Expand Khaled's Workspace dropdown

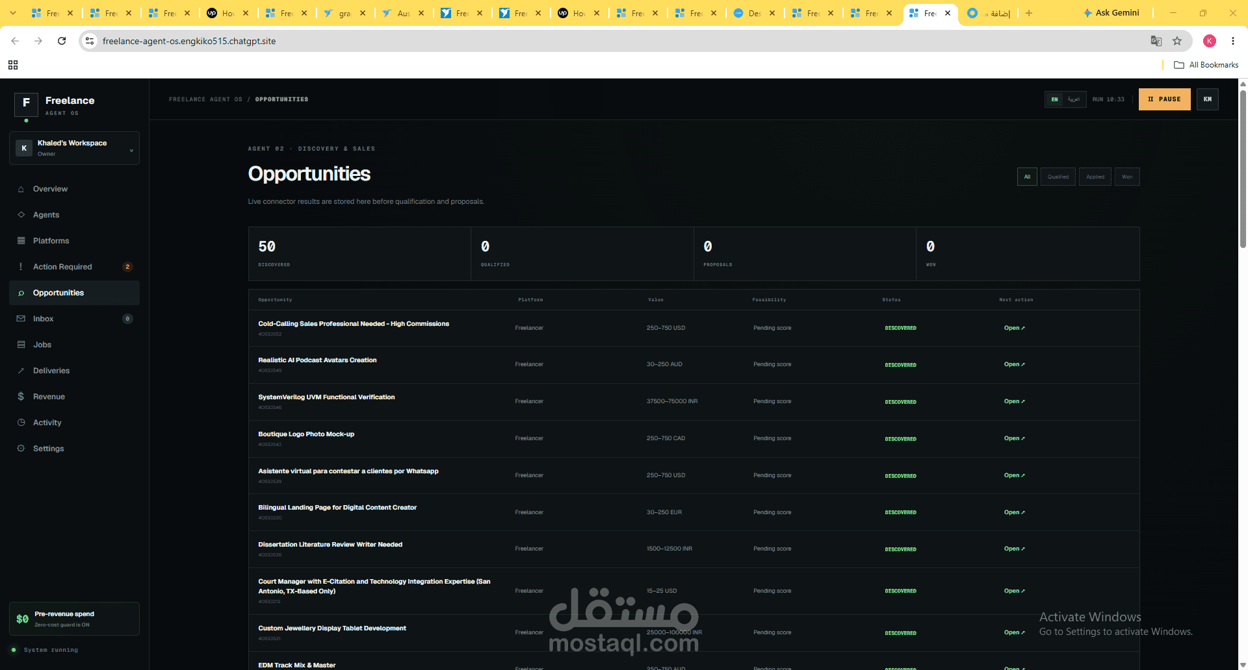(x=74, y=148)
